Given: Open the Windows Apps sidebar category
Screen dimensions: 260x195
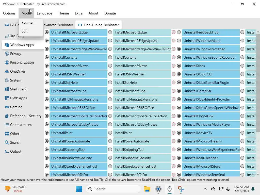Looking at the screenshot, I should [23, 45].
